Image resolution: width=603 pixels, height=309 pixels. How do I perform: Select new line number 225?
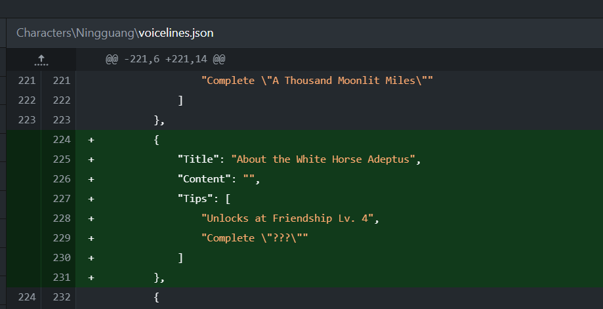(62, 159)
